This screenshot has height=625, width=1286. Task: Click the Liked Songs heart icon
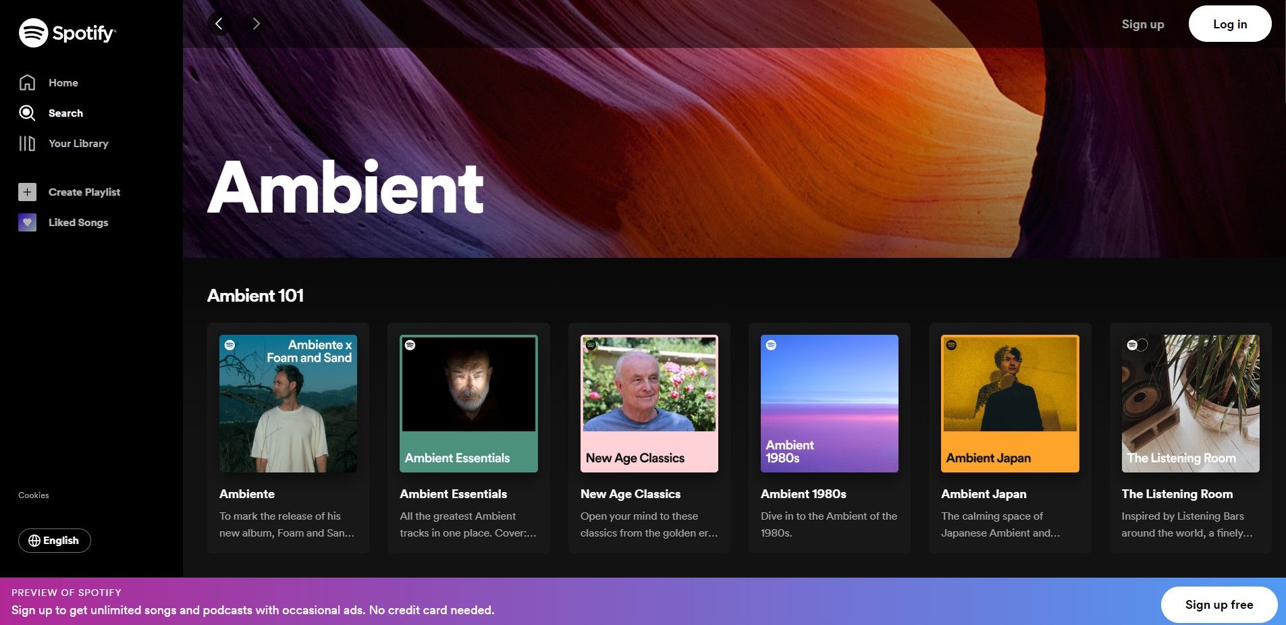click(x=27, y=222)
